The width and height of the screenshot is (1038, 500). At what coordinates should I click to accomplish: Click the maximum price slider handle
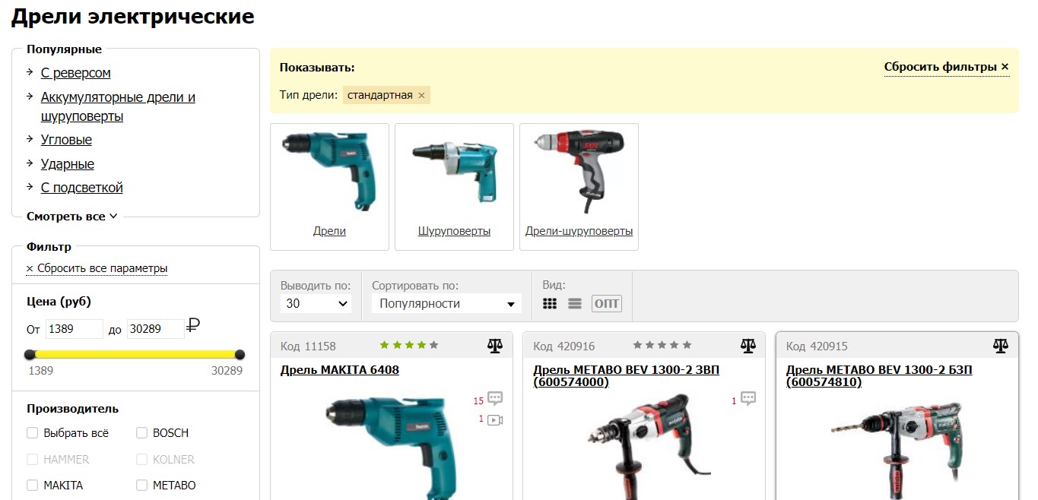[240, 354]
